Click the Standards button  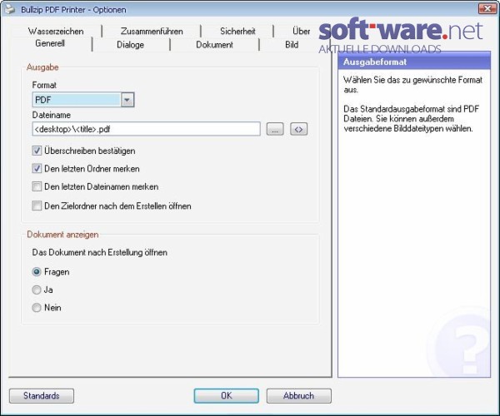(42, 396)
